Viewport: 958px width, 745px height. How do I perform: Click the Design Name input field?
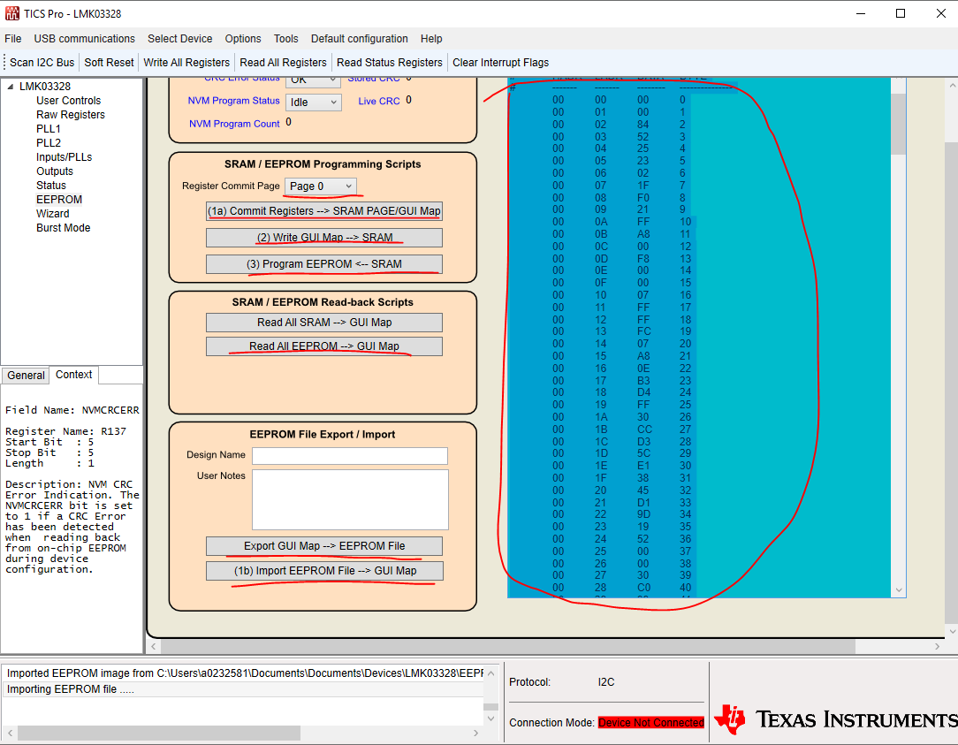point(349,455)
